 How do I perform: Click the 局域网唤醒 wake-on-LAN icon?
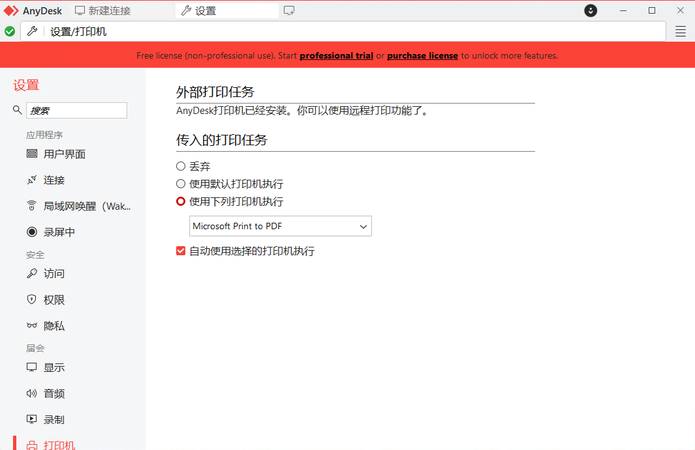(x=32, y=206)
